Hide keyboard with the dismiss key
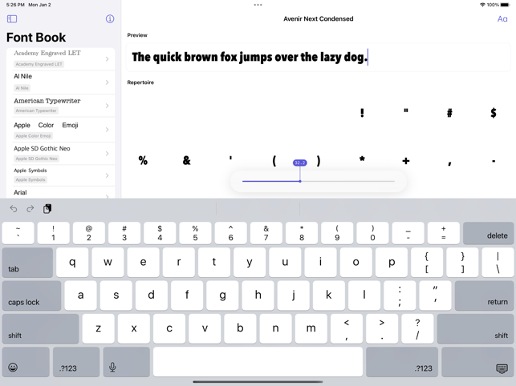Viewport: 516px width, 386px height. [x=477, y=362]
